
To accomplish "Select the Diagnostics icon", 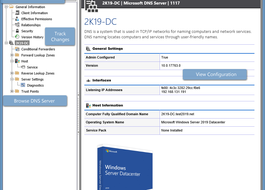I will (23, 85).
